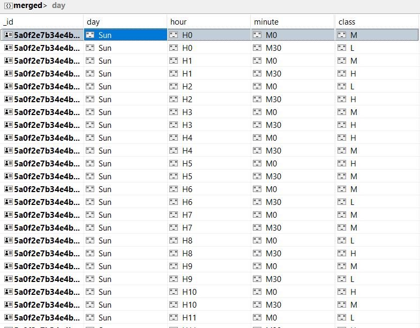Click the string icon beside M0 in the H7 row
The height and width of the screenshot is (328, 420).
coord(257,215)
